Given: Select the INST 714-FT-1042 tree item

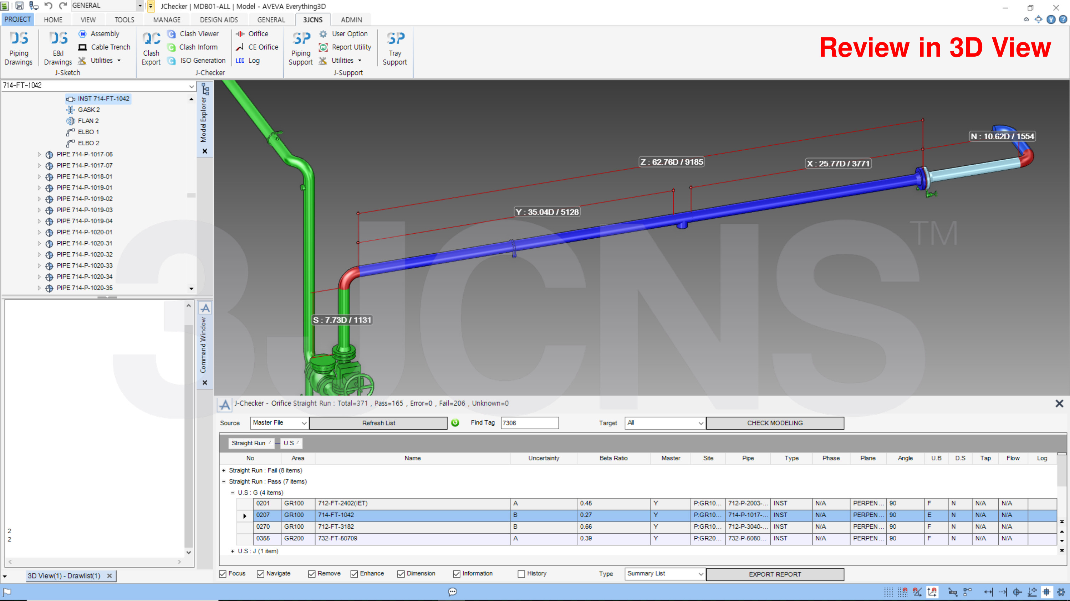Looking at the screenshot, I should tap(98, 99).
